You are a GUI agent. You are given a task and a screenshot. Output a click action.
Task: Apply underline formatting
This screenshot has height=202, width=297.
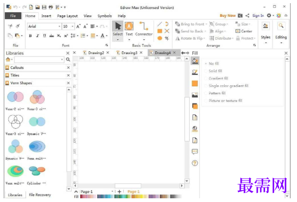(45, 36)
